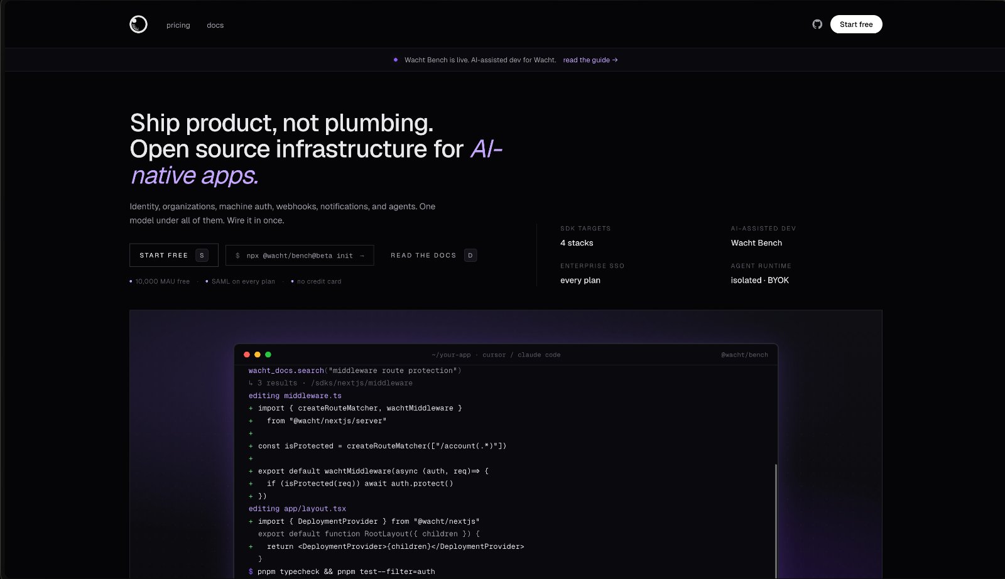Click the yellow terminal window dot
The width and height of the screenshot is (1005, 579).
(258, 355)
